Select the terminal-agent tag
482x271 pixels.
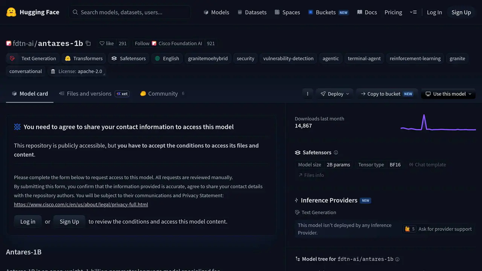click(364, 58)
